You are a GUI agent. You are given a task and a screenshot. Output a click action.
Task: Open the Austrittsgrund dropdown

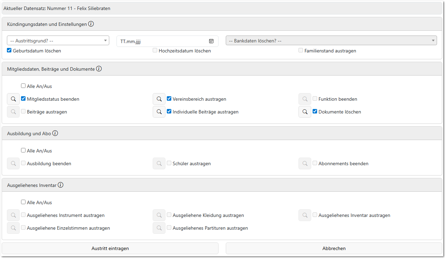point(58,41)
